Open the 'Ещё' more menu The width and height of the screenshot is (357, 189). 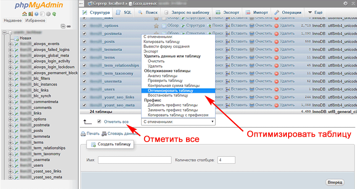[316, 12]
